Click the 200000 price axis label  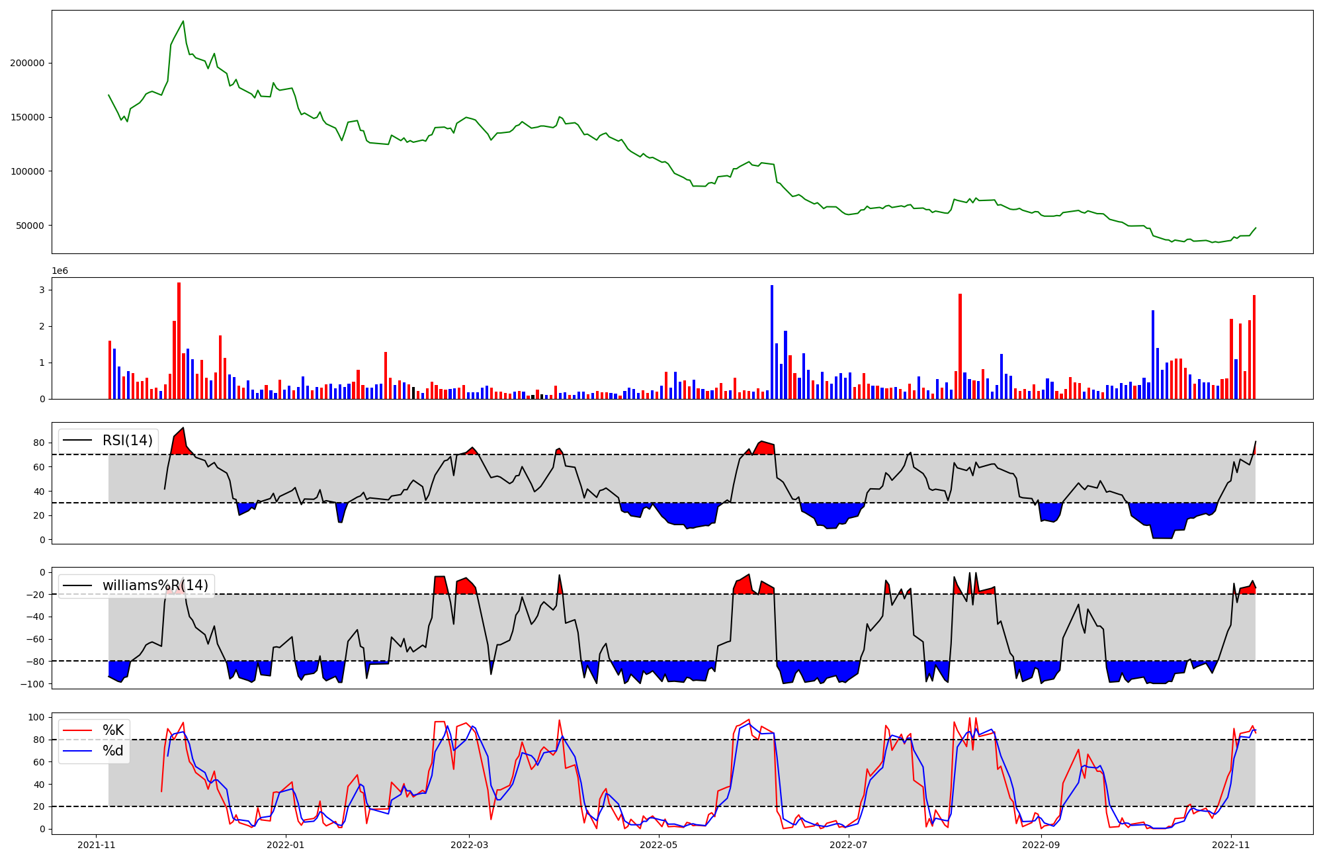(x=27, y=63)
